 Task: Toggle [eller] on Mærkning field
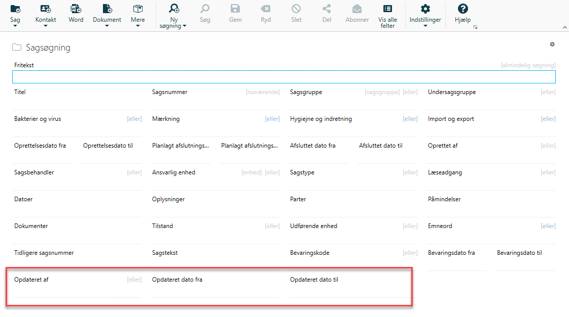[x=272, y=119]
